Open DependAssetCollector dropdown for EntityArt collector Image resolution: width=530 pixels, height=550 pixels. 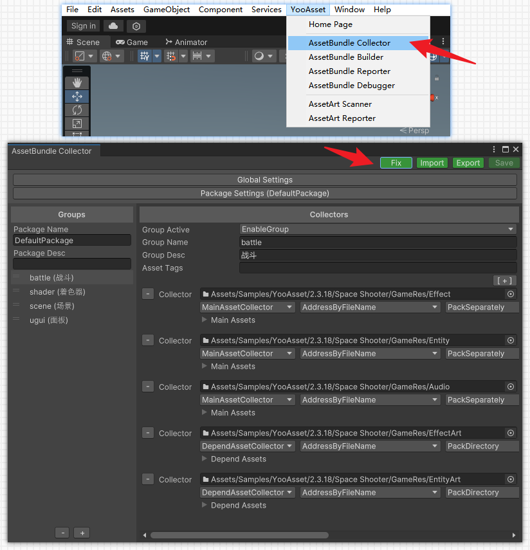[x=248, y=493]
